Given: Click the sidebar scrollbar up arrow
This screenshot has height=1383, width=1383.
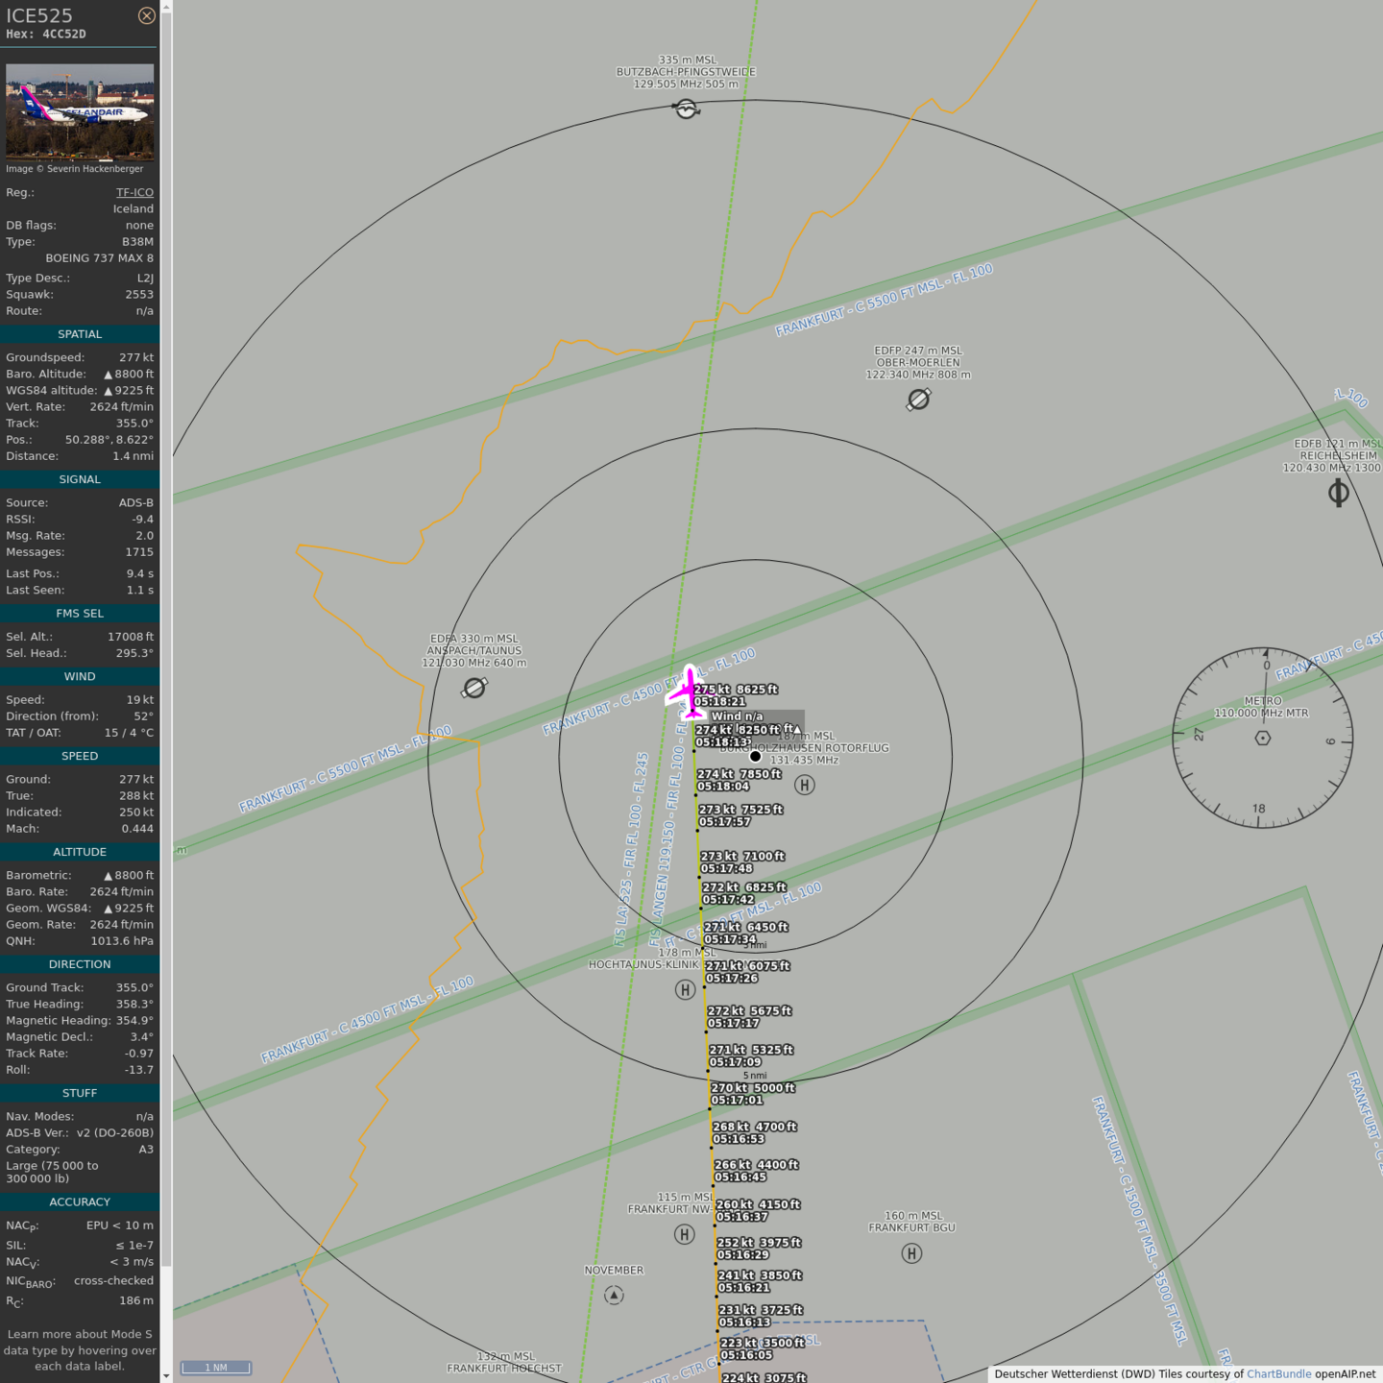Looking at the screenshot, I should click(x=166, y=7).
